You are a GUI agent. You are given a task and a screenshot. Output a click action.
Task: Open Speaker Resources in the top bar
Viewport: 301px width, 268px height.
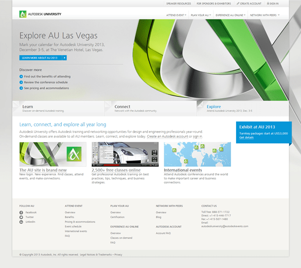pyautogui.click(x=179, y=4)
